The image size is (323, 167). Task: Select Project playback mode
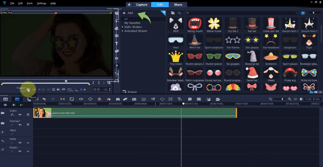[x=21, y=88]
